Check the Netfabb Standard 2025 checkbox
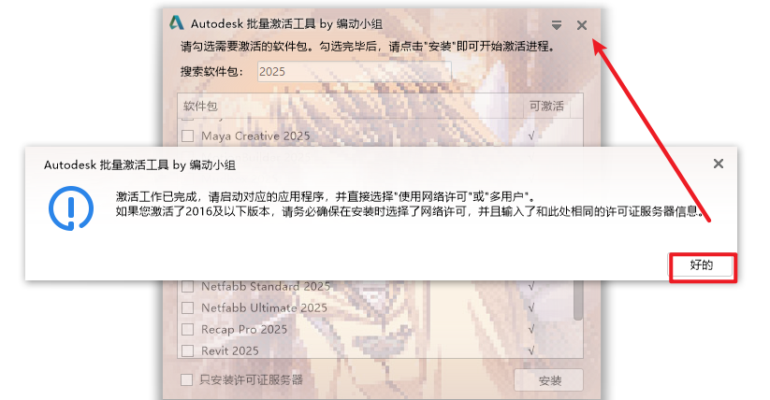The height and width of the screenshot is (400, 770). point(188,286)
